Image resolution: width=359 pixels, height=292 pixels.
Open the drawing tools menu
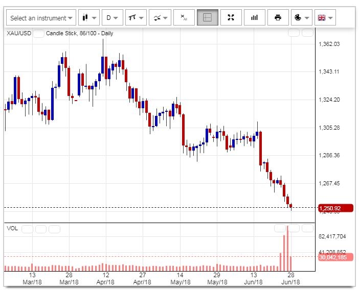coord(137,18)
